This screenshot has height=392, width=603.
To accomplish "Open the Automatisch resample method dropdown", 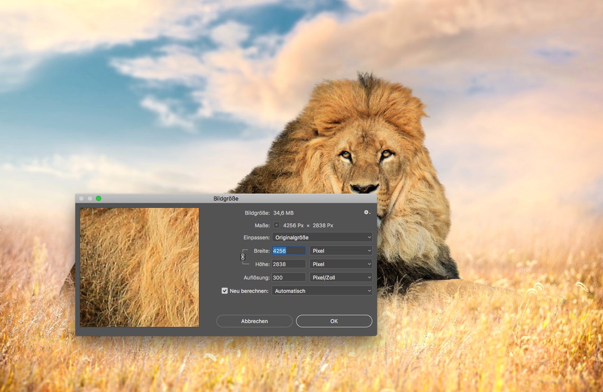I will pos(322,290).
